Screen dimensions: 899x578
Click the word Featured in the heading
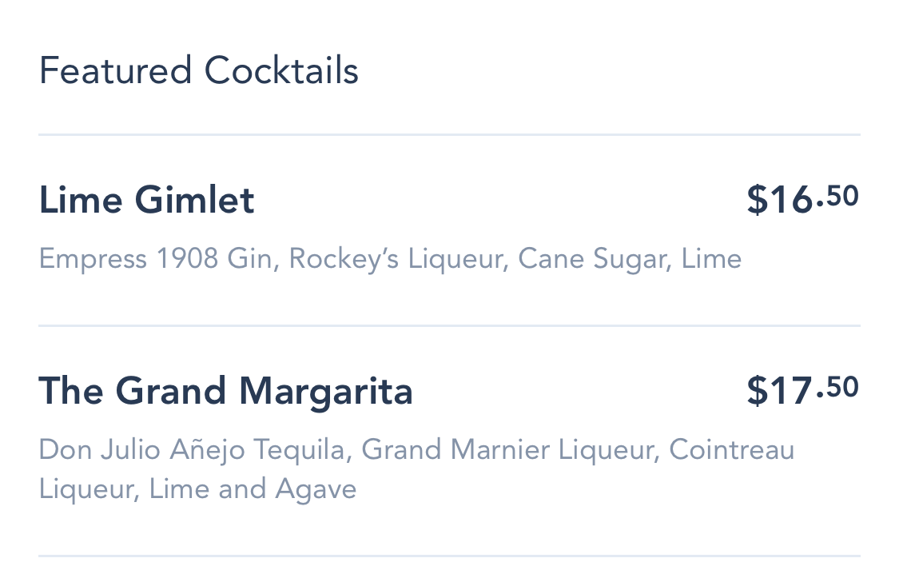[x=115, y=71]
